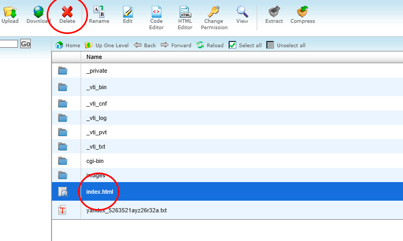Click folder icon of _vti_txt row
This screenshot has width=403, height=241.
tap(63, 147)
